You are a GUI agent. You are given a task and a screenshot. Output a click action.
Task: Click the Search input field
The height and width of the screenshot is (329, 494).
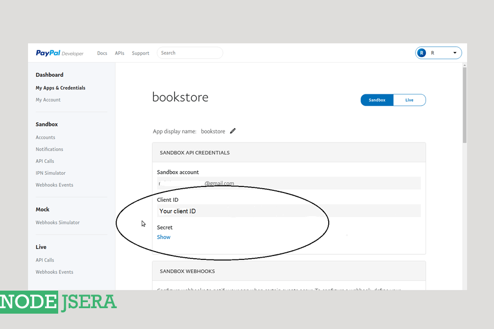pyautogui.click(x=190, y=53)
